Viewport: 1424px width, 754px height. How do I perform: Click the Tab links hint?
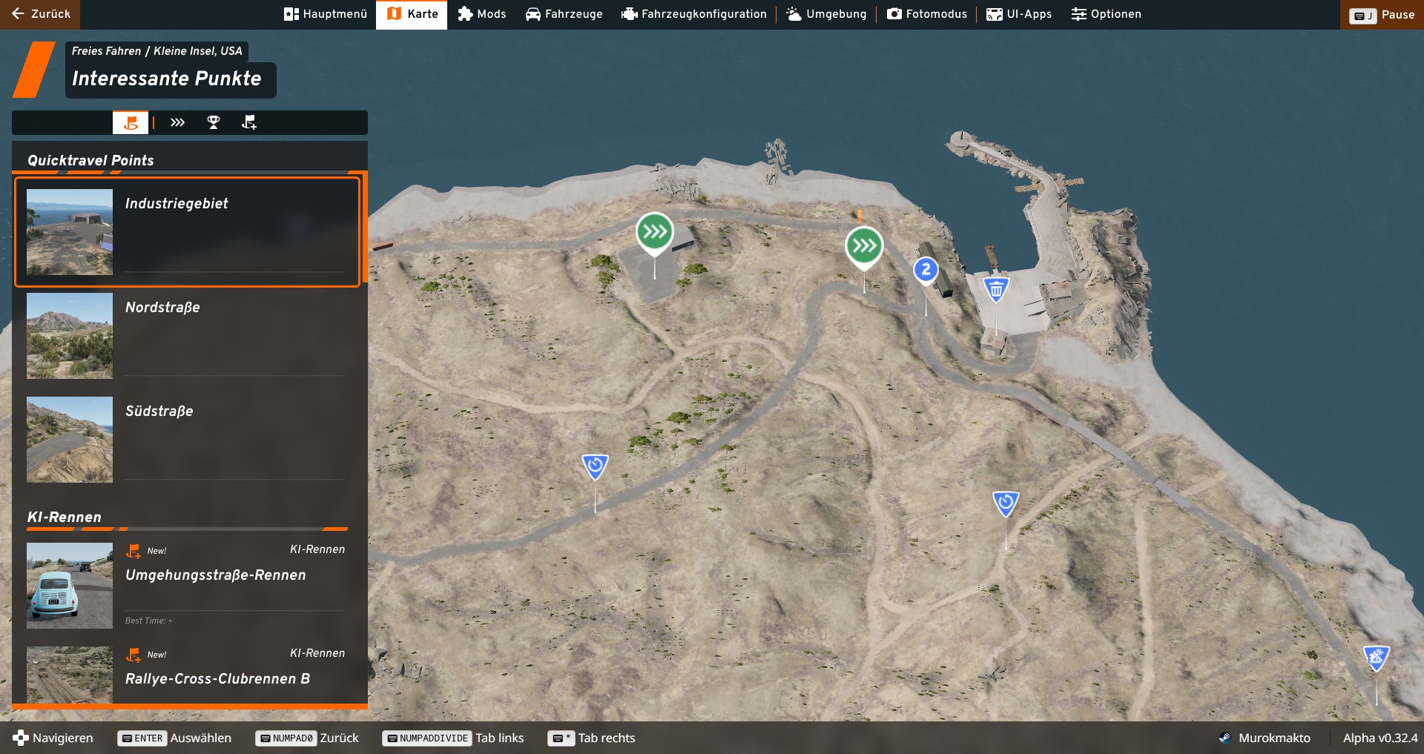point(453,738)
